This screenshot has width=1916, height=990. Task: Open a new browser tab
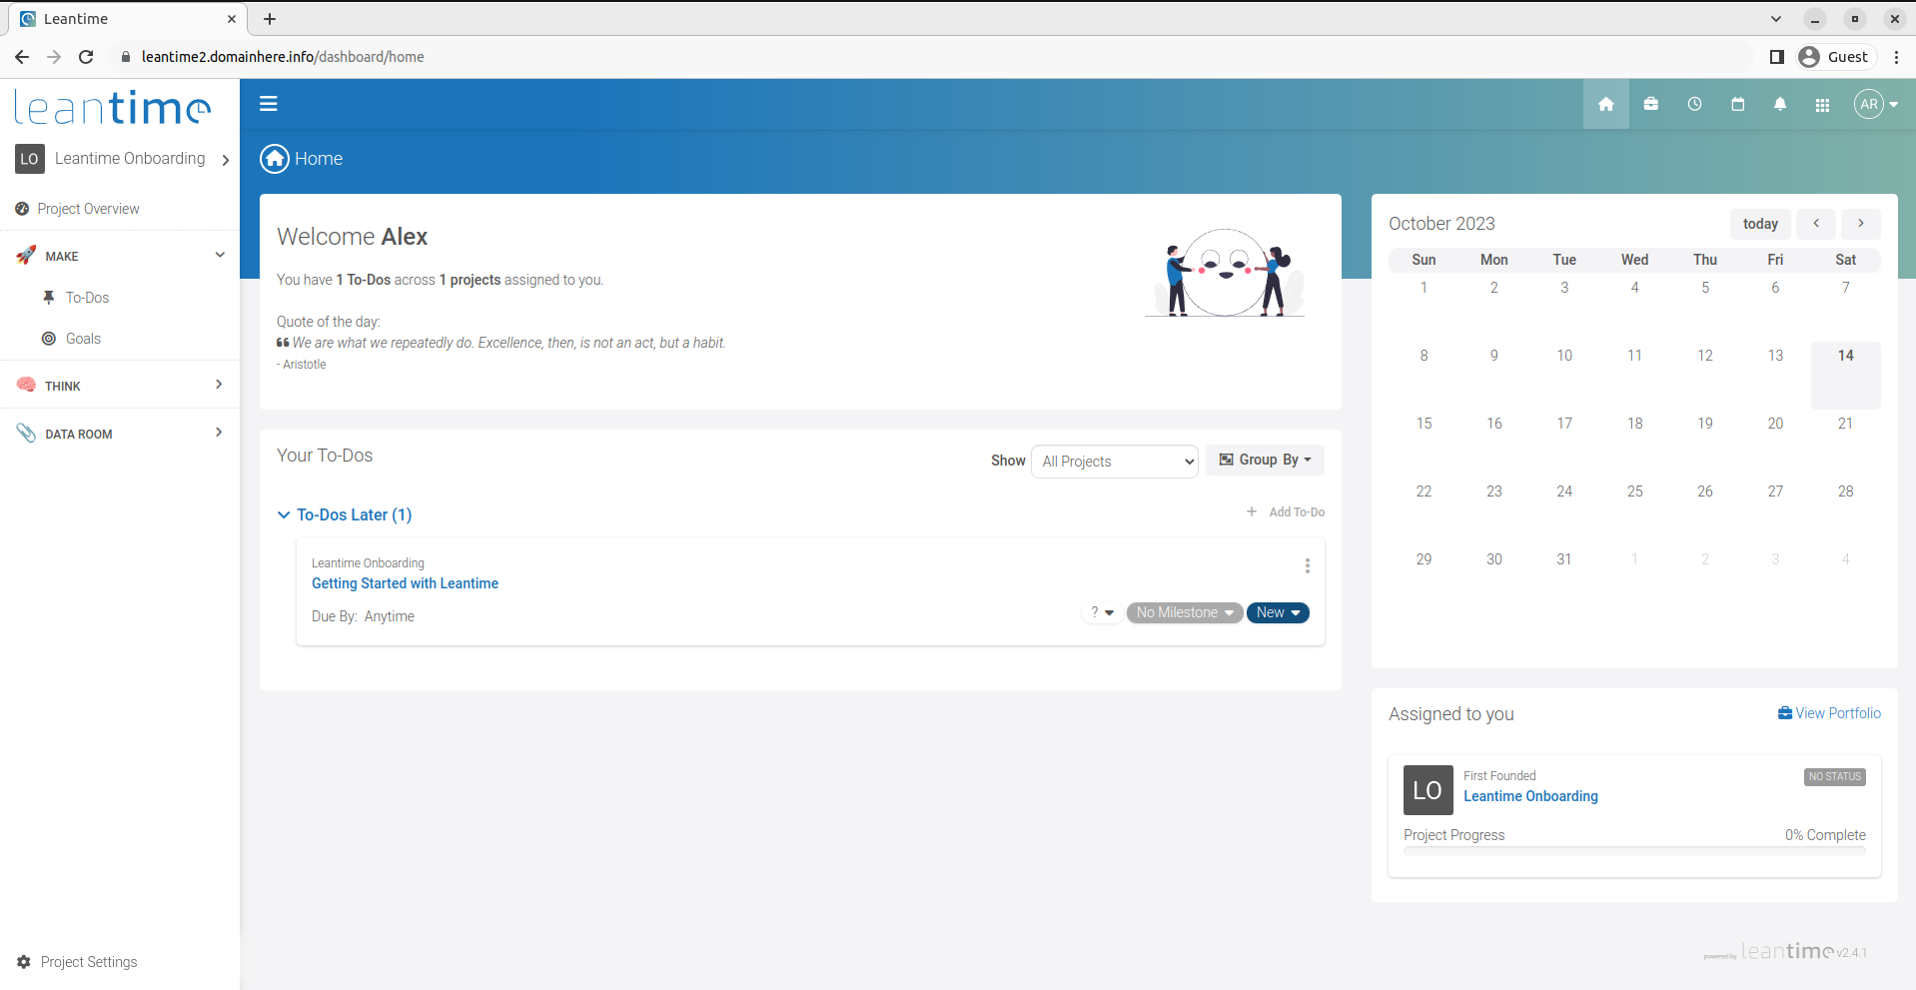click(270, 19)
